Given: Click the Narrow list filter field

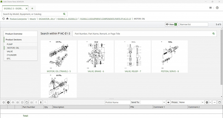Looking at the screenshot, I should point(194,24).
